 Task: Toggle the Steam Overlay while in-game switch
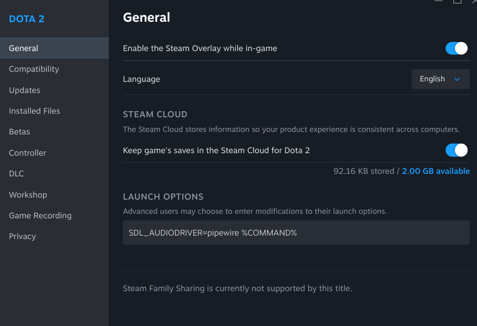456,49
